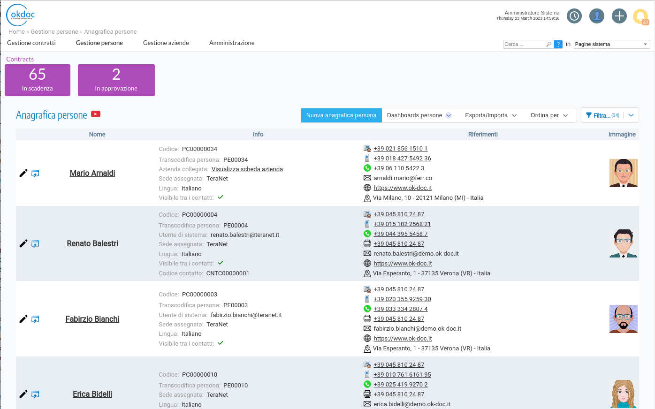Toggle 'Visibile tra i contatti' for Fabrizio Bianchi
The width and height of the screenshot is (655, 409).
(x=221, y=343)
